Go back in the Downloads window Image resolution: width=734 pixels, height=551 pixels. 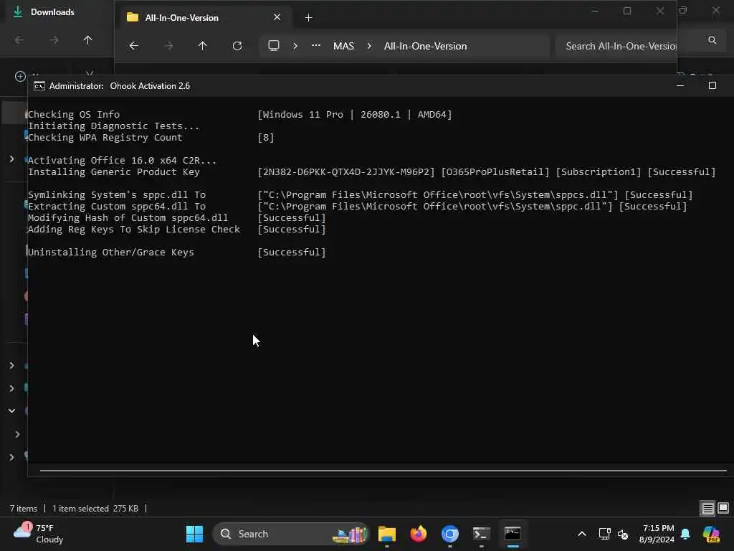click(19, 40)
